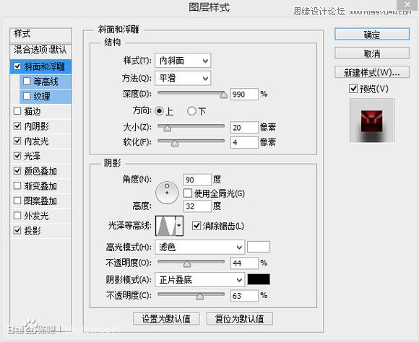Select direction 下 radio button
419x342 pixels.
[x=191, y=111]
